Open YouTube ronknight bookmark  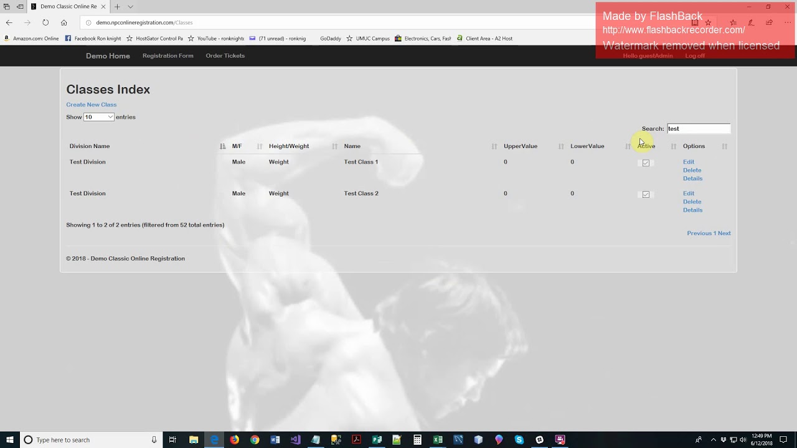pyautogui.click(x=215, y=39)
